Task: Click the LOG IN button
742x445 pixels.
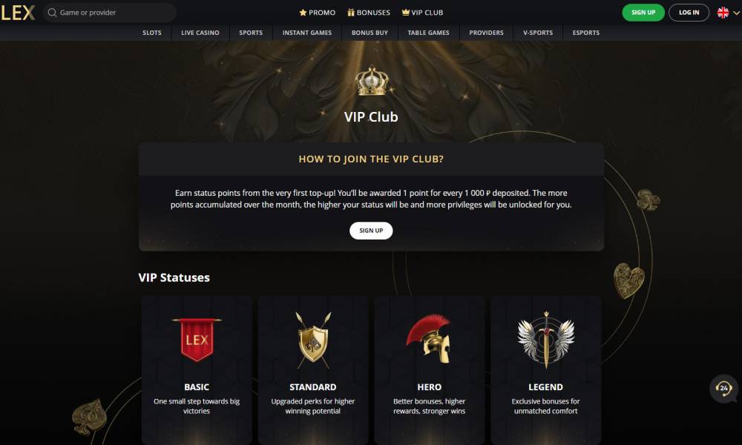Action: coord(689,13)
